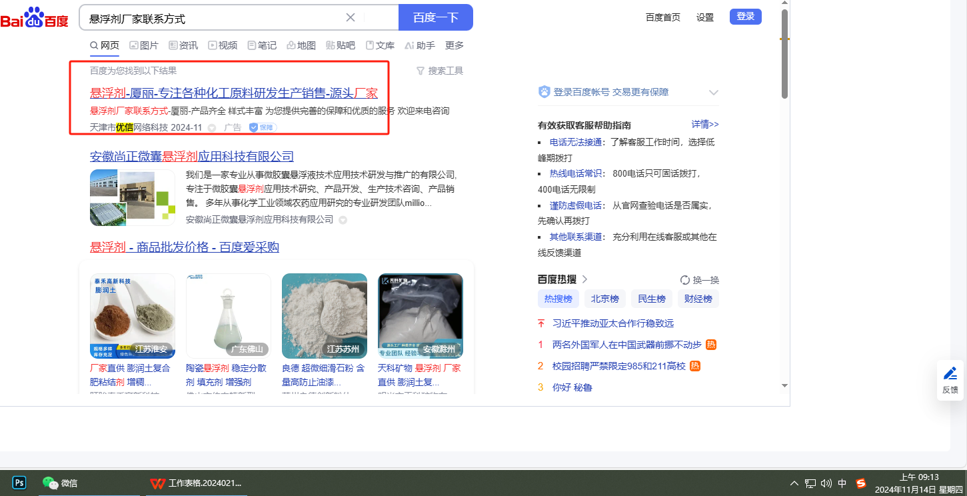Switch to the 图片 tab
This screenshot has width=967, height=496.
144,45
